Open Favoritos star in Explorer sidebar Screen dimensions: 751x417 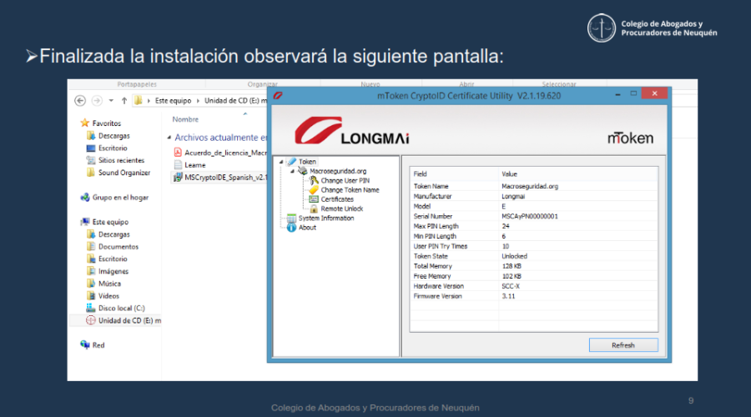[x=85, y=123]
